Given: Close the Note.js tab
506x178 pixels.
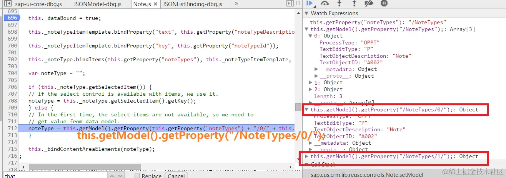Looking at the screenshot, I should [x=155, y=4].
